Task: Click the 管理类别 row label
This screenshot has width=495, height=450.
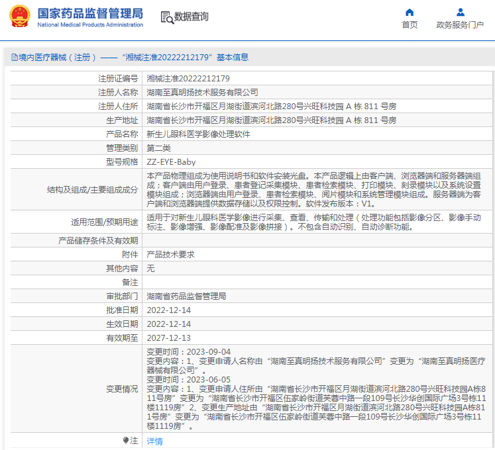Action: click(122, 148)
